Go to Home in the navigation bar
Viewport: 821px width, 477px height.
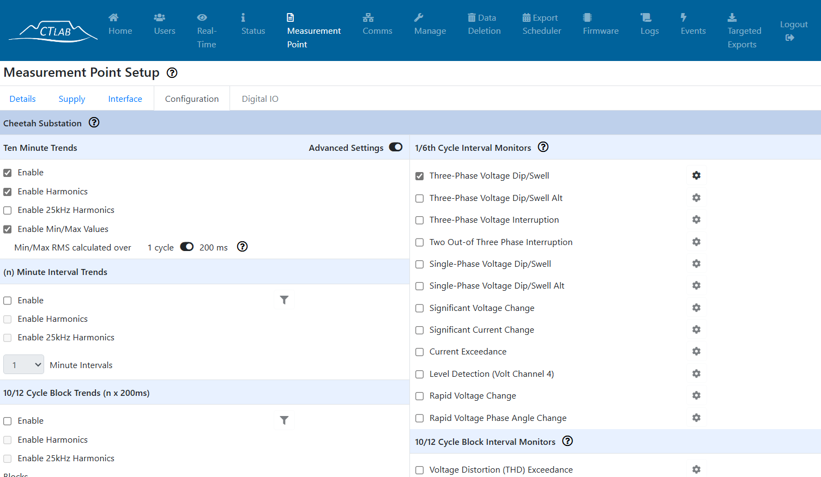(x=120, y=25)
